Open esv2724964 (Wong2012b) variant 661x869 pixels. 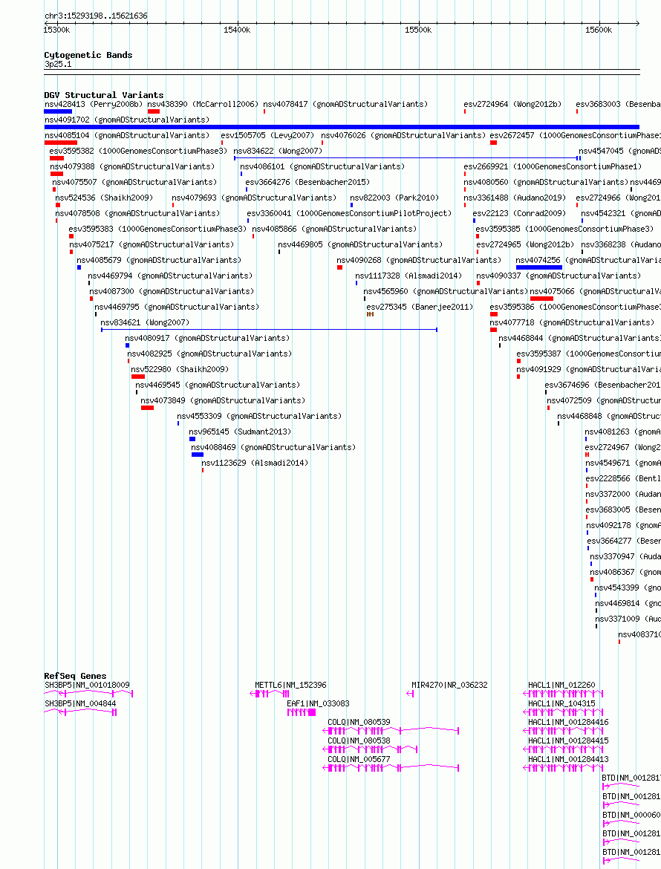click(512, 104)
